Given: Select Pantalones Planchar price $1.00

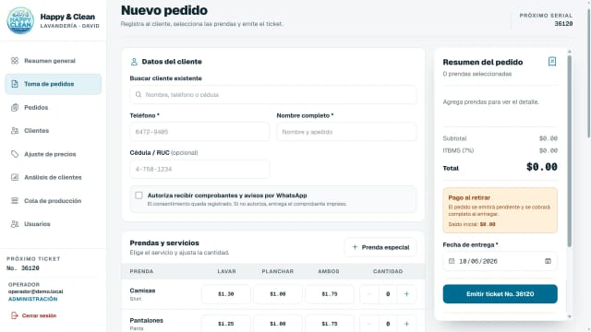Looking at the screenshot, I should coord(277,324).
